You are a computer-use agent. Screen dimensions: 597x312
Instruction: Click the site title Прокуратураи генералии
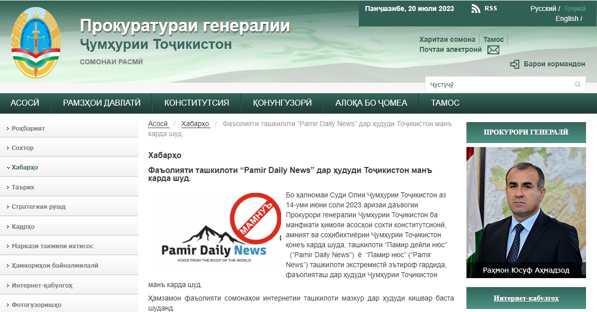pyautogui.click(x=185, y=26)
